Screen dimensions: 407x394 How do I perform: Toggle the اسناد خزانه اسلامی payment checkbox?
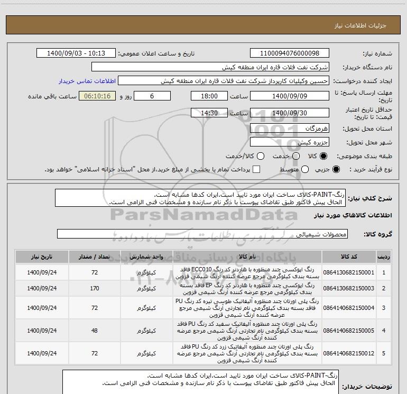pyautogui.click(x=256, y=169)
